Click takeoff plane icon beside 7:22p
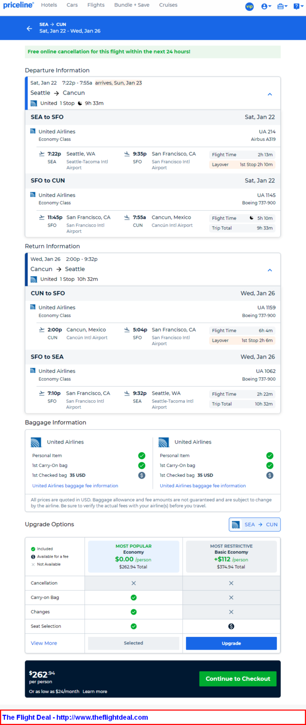 (42, 154)
